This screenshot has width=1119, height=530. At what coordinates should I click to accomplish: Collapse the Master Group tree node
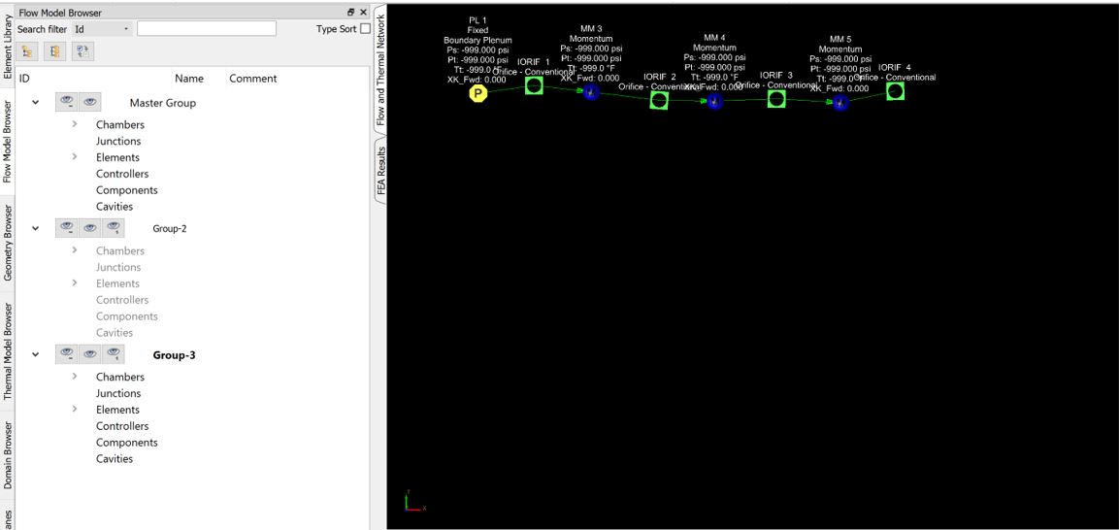[x=36, y=102]
